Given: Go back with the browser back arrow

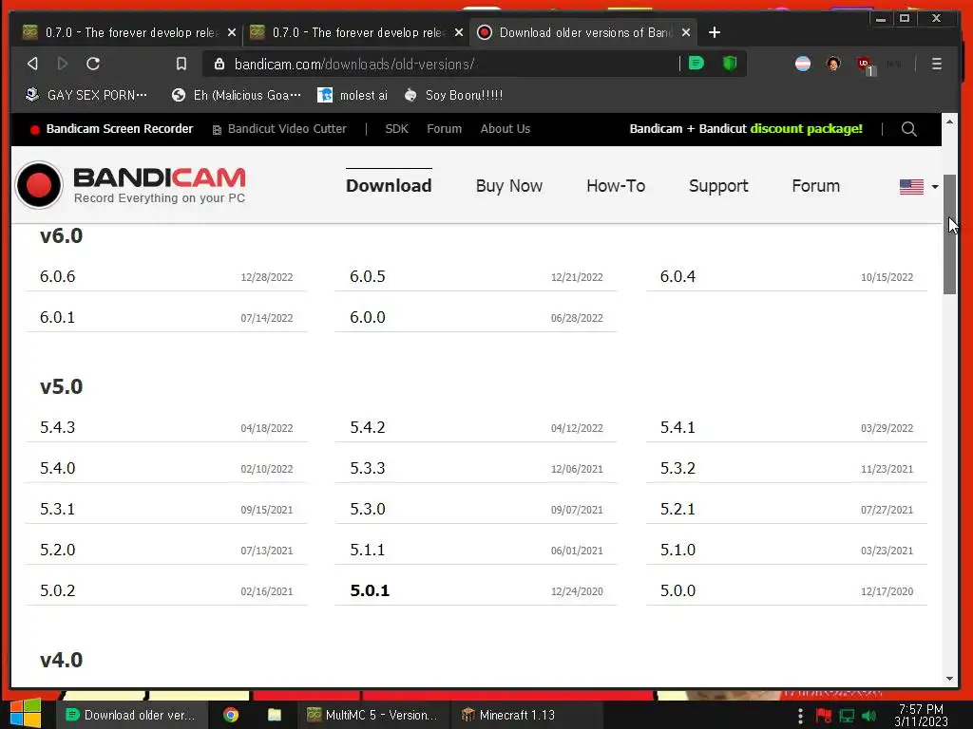Looking at the screenshot, I should 33,64.
